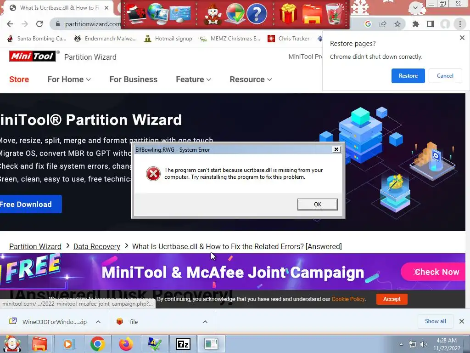Open the media player taskbar icon
Image resolution: width=470 pixels, height=353 pixels.
[x=68, y=344]
